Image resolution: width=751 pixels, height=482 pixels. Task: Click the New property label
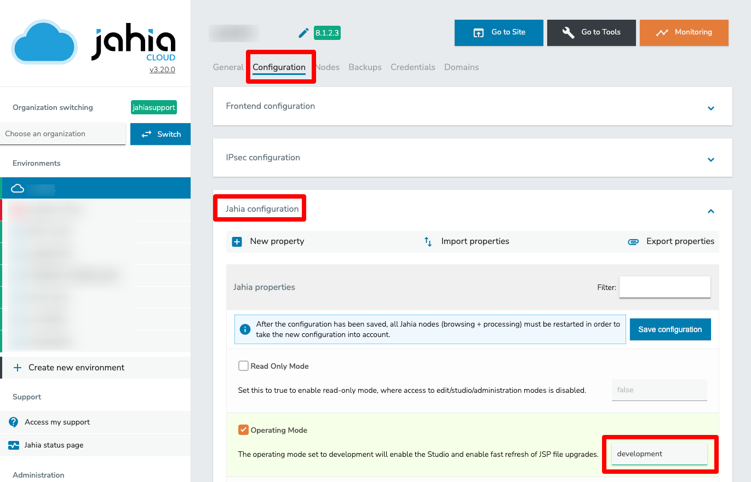[277, 241]
